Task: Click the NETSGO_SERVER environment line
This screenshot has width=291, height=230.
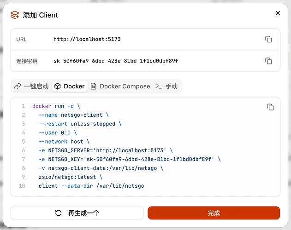Action: (106, 150)
